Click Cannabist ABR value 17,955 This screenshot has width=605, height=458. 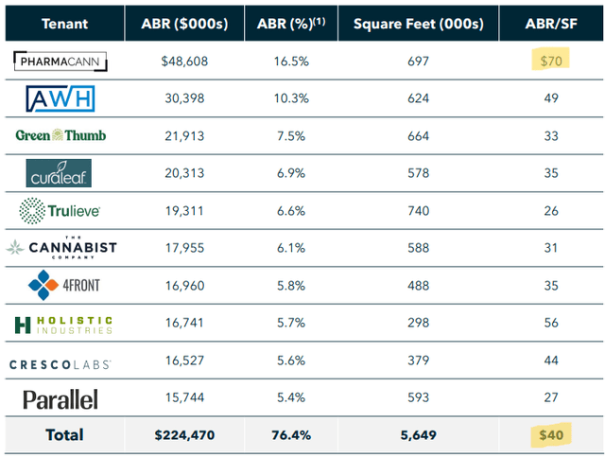tap(184, 248)
